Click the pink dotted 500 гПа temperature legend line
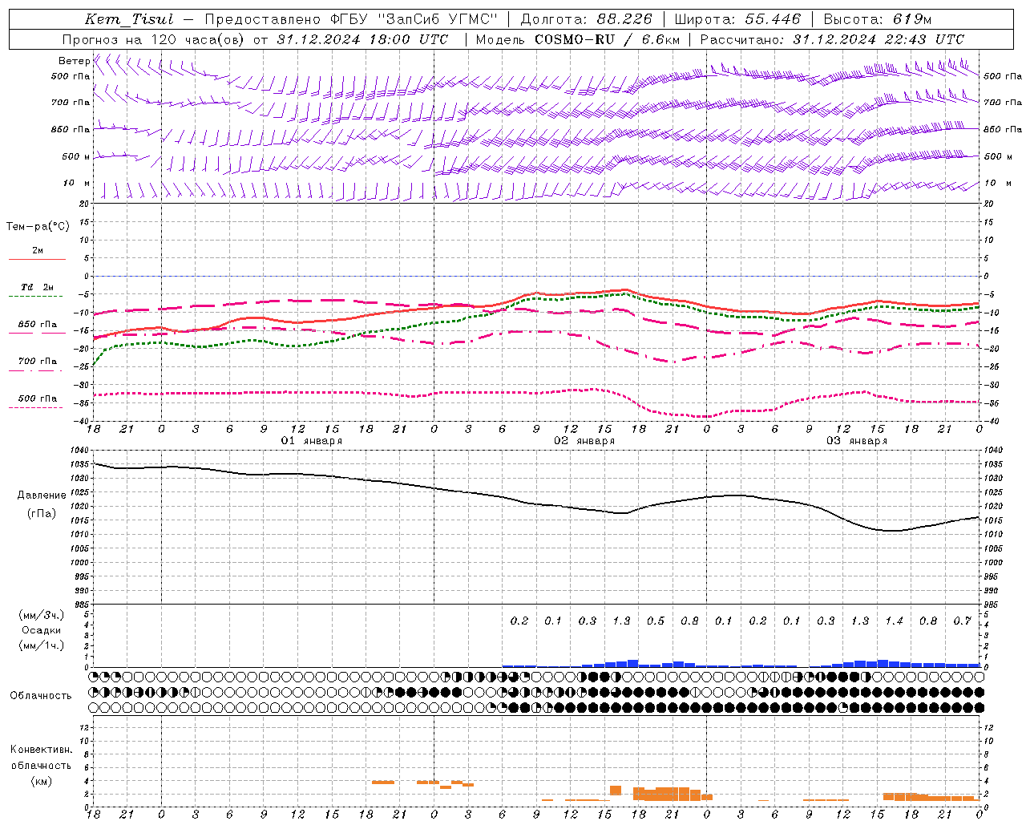This screenshot has height=821, width=1026. (37, 407)
